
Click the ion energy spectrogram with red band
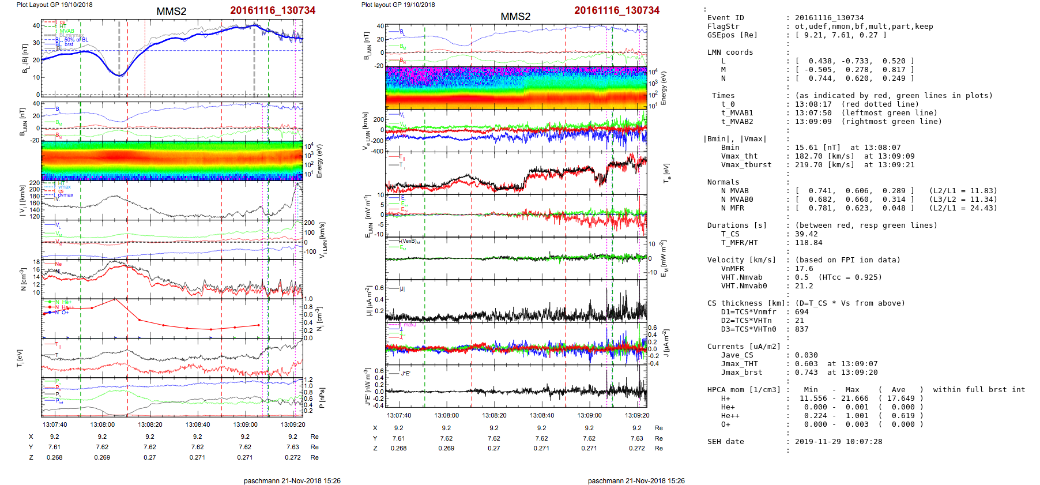[x=172, y=160]
